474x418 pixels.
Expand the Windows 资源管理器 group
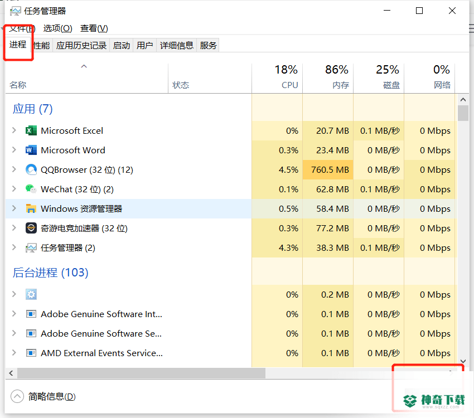point(14,208)
